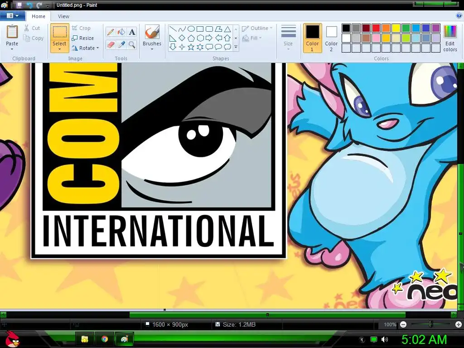Save using the quick access Save icon
Screen dimensions: 464x348
[19, 5]
